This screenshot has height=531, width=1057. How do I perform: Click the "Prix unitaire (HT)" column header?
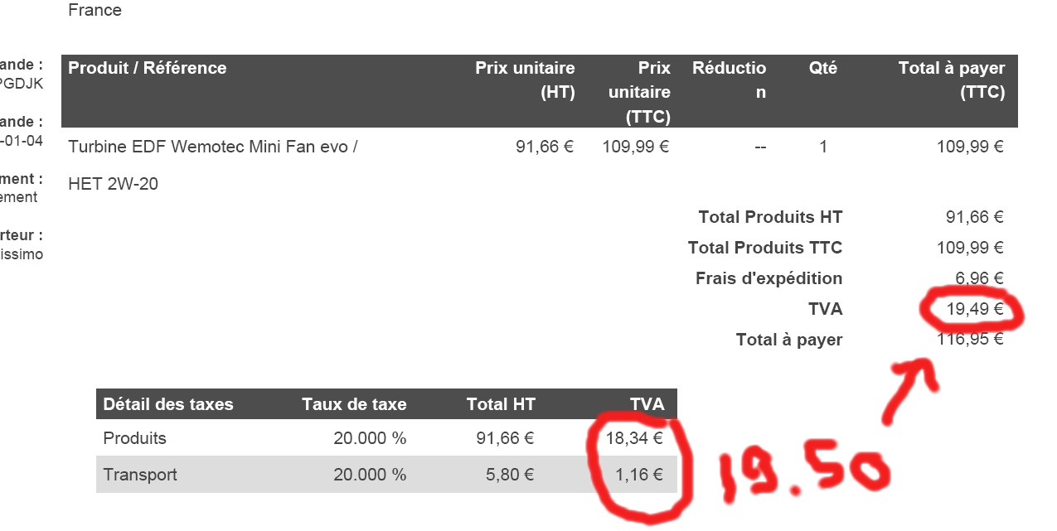point(525,80)
